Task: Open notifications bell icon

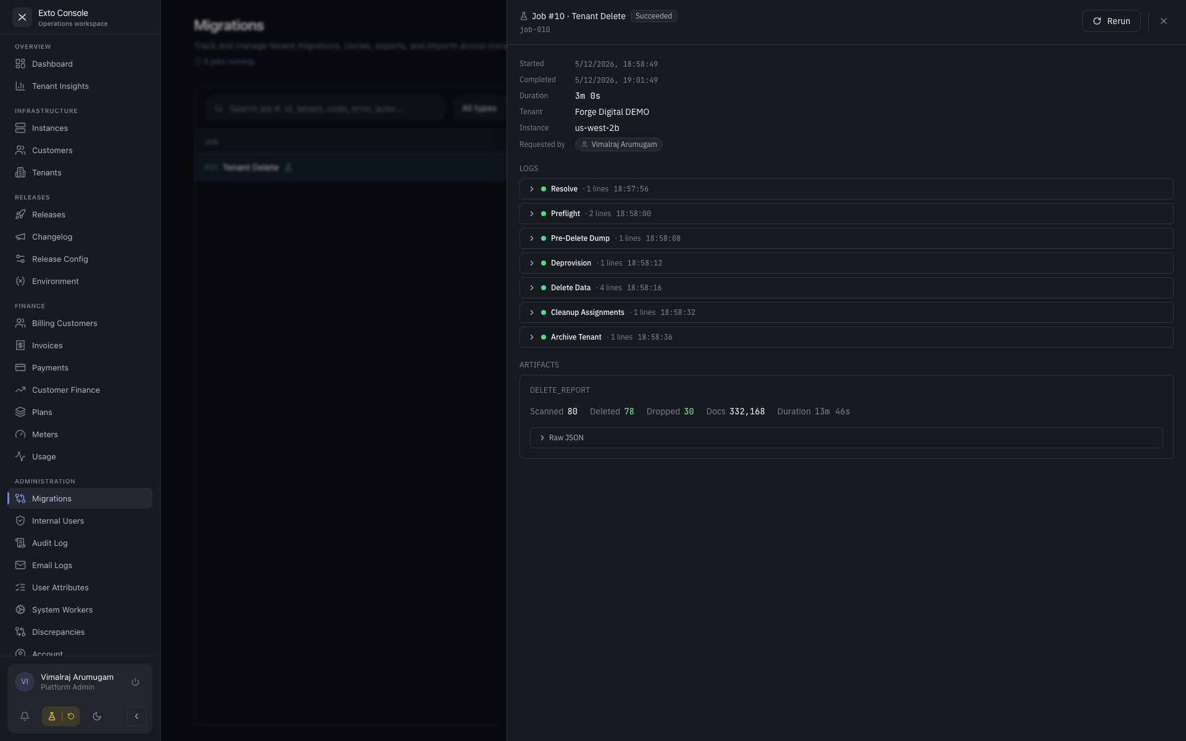Action: [25, 716]
